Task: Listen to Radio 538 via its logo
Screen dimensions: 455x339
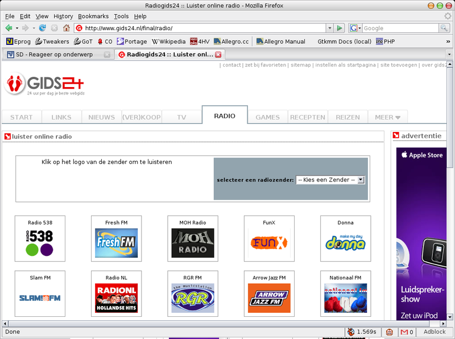Action: pyautogui.click(x=40, y=243)
